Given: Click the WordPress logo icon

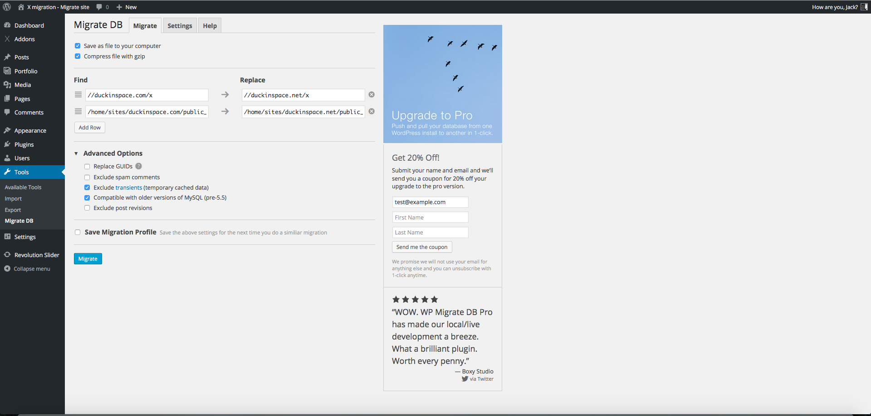Looking at the screenshot, I should click(x=7, y=7).
